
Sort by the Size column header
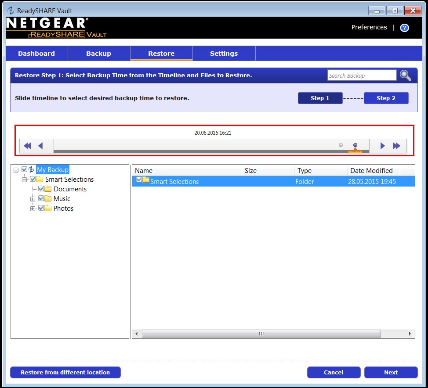268,171
